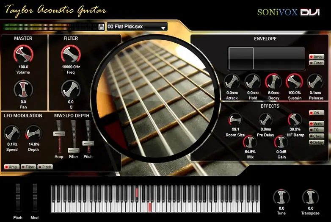331x222 pixels.
Task: Click the Master Pan knob
Action: pos(23,89)
